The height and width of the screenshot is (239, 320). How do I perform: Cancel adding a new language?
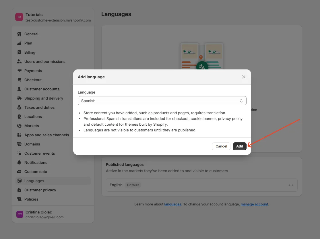(x=221, y=146)
